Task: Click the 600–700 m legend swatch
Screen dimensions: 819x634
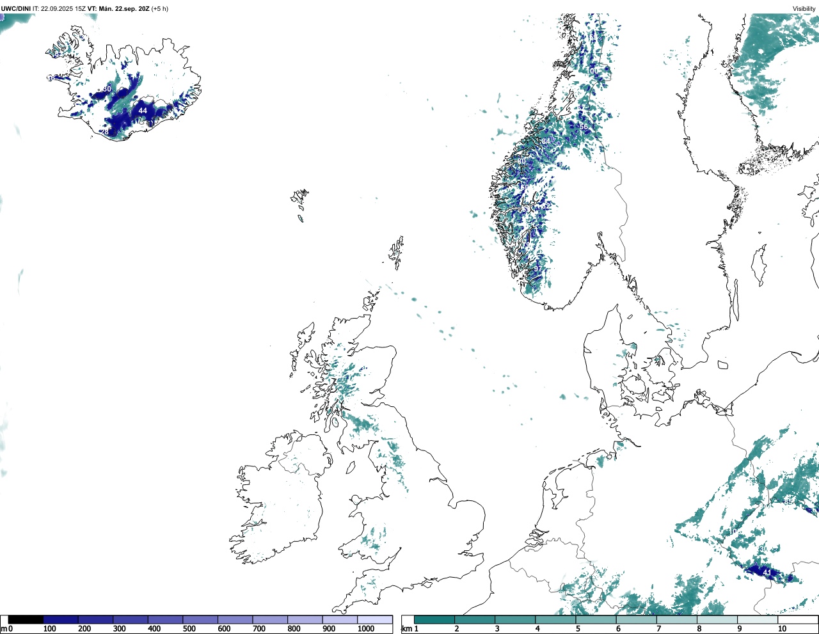Action: point(235,620)
